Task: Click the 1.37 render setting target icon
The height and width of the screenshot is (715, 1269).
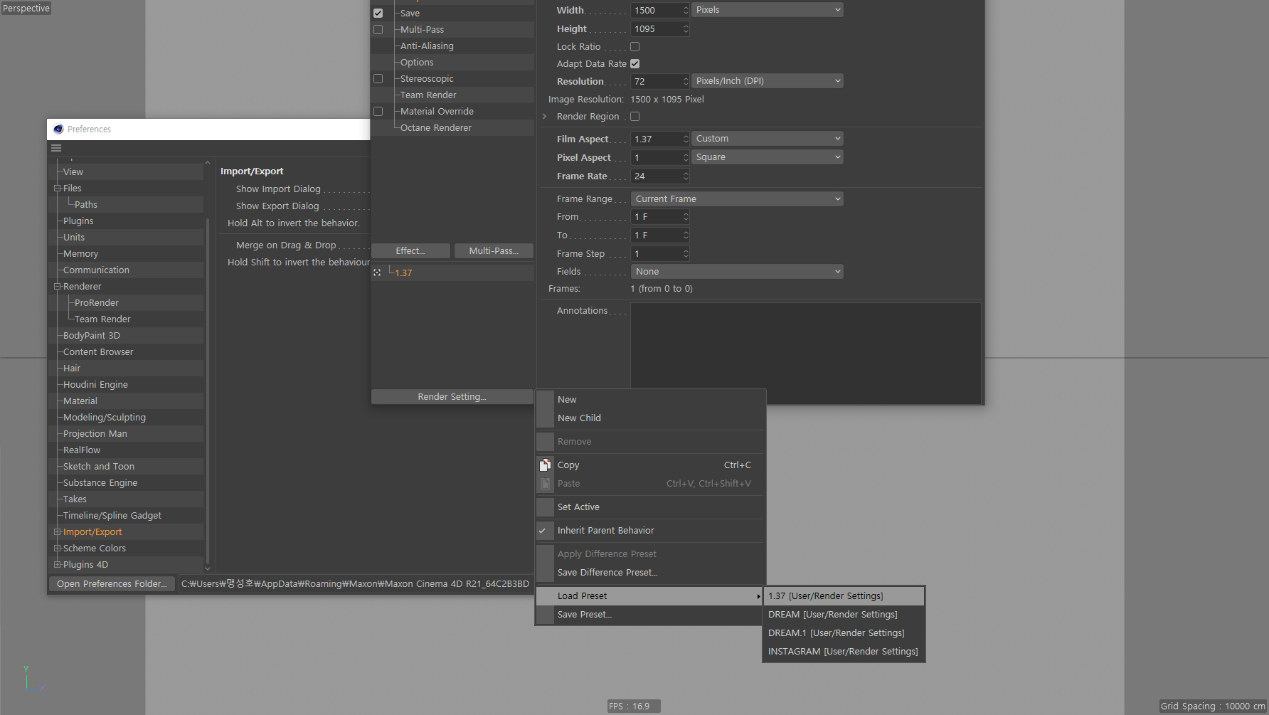Action: pos(377,272)
